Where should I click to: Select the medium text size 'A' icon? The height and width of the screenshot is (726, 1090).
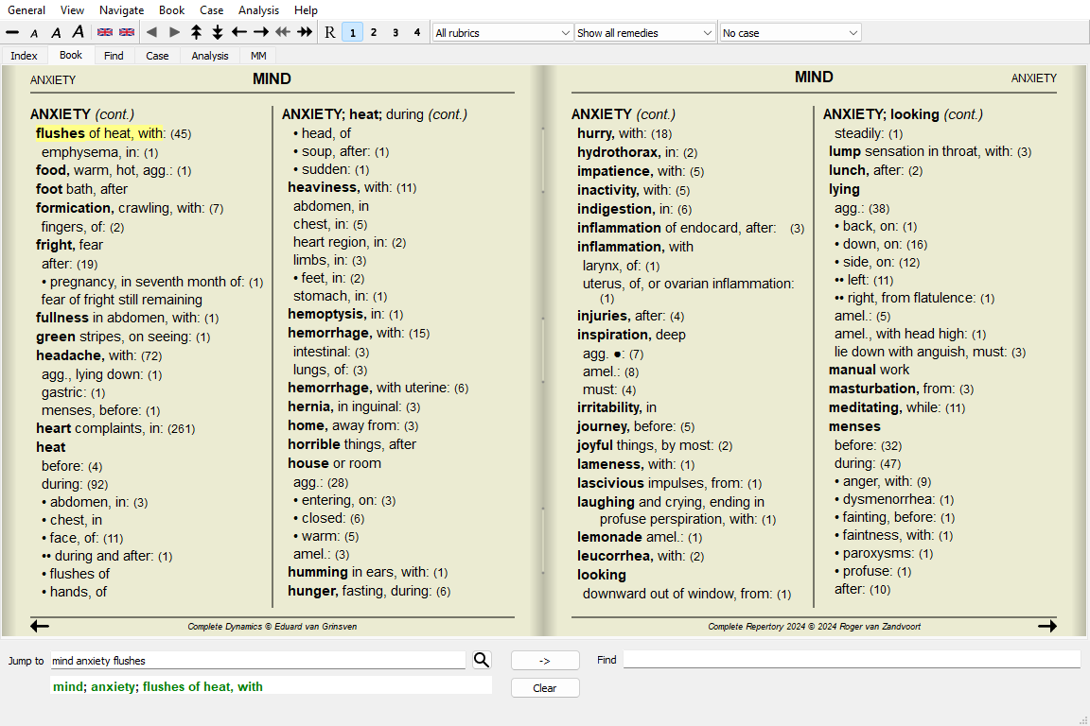pyautogui.click(x=56, y=33)
